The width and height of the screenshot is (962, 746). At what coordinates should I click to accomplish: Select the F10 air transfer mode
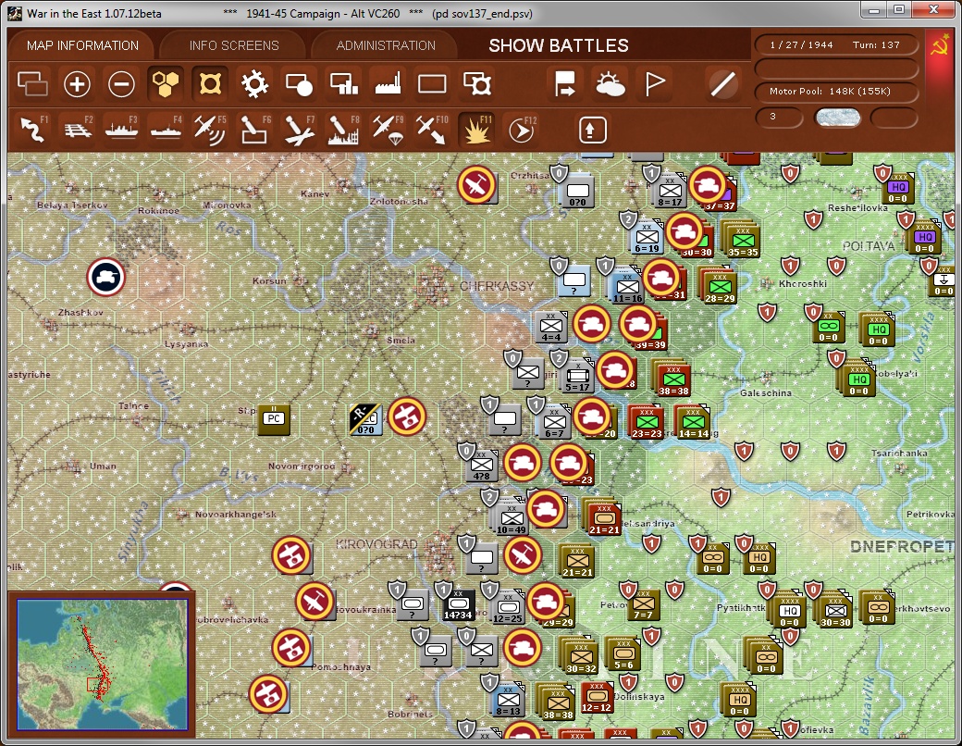coord(432,130)
